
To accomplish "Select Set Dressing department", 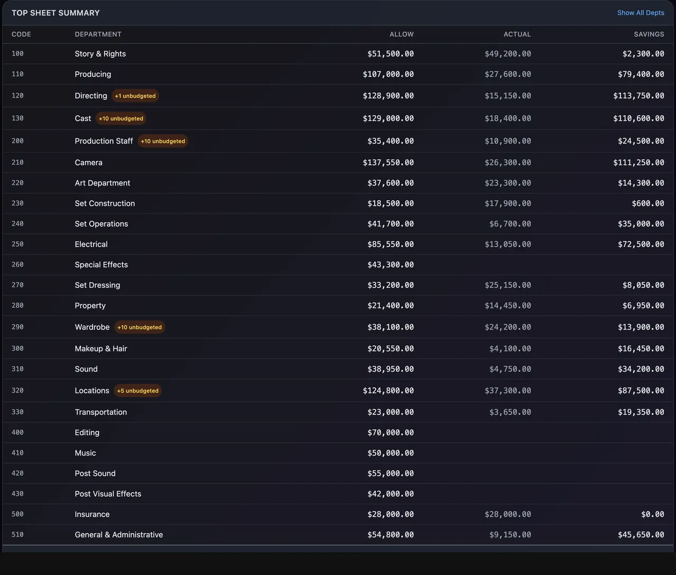I will (x=98, y=285).
